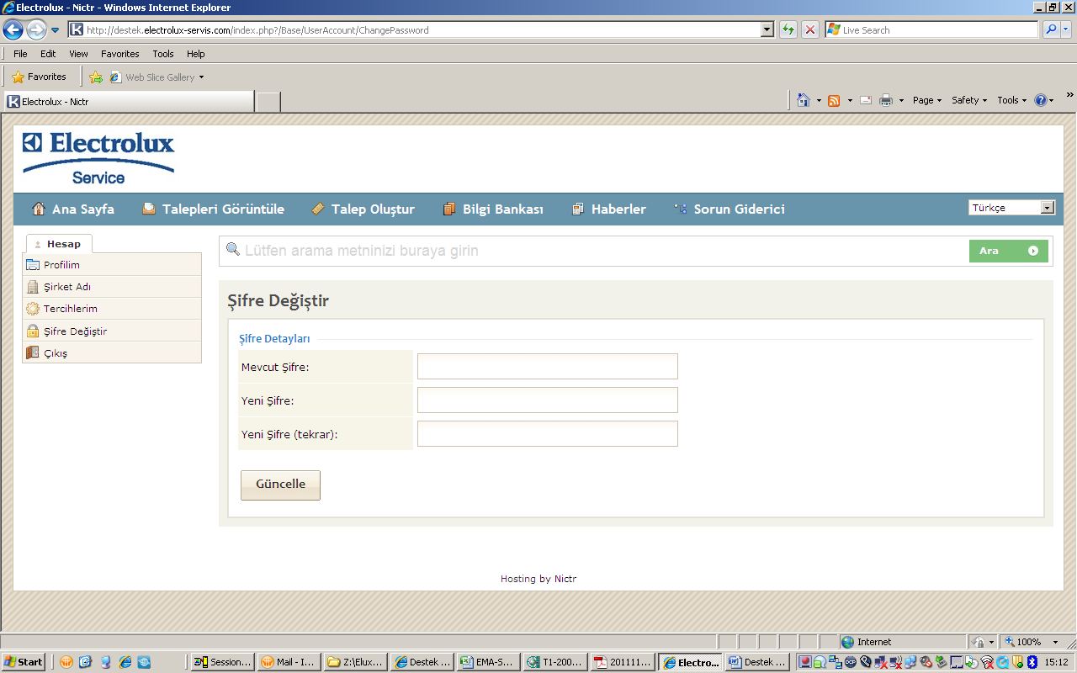
Task: Click the search text field placeholder
Action: [x=362, y=251]
